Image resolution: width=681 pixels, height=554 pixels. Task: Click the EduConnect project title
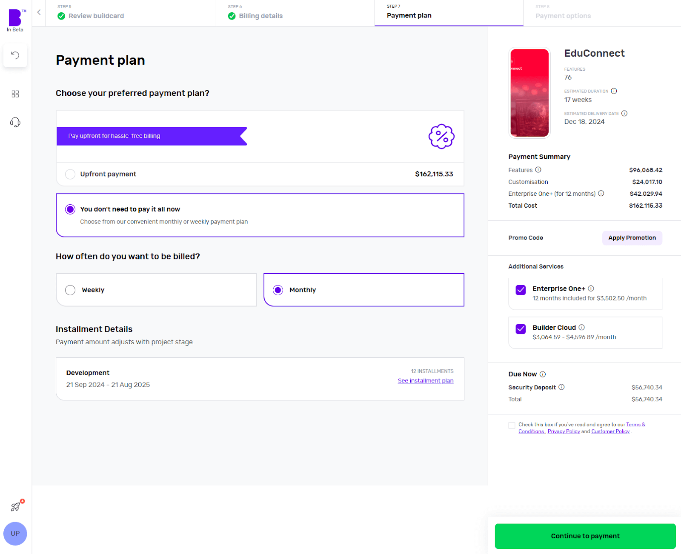(594, 53)
